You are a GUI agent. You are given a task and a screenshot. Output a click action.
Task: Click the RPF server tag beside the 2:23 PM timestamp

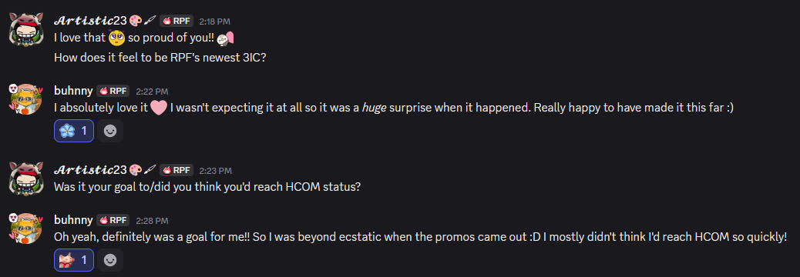point(176,170)
